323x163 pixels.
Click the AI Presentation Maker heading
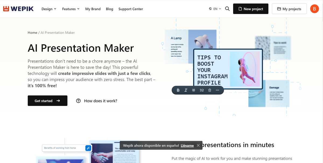(x=81, y=48)
